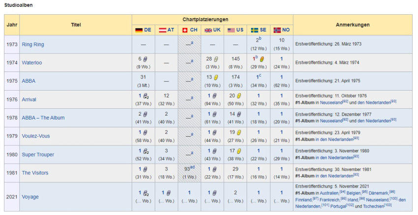Click the platinum icon in Voulez-Vous DE cell
This screenshot has height=215, width=418.
pos(145,133)
